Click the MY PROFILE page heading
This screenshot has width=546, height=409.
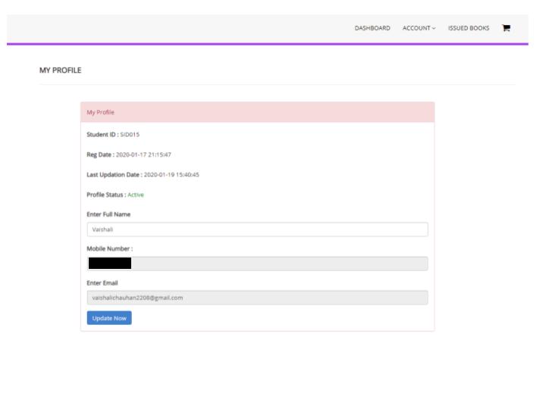click(60, 70)
